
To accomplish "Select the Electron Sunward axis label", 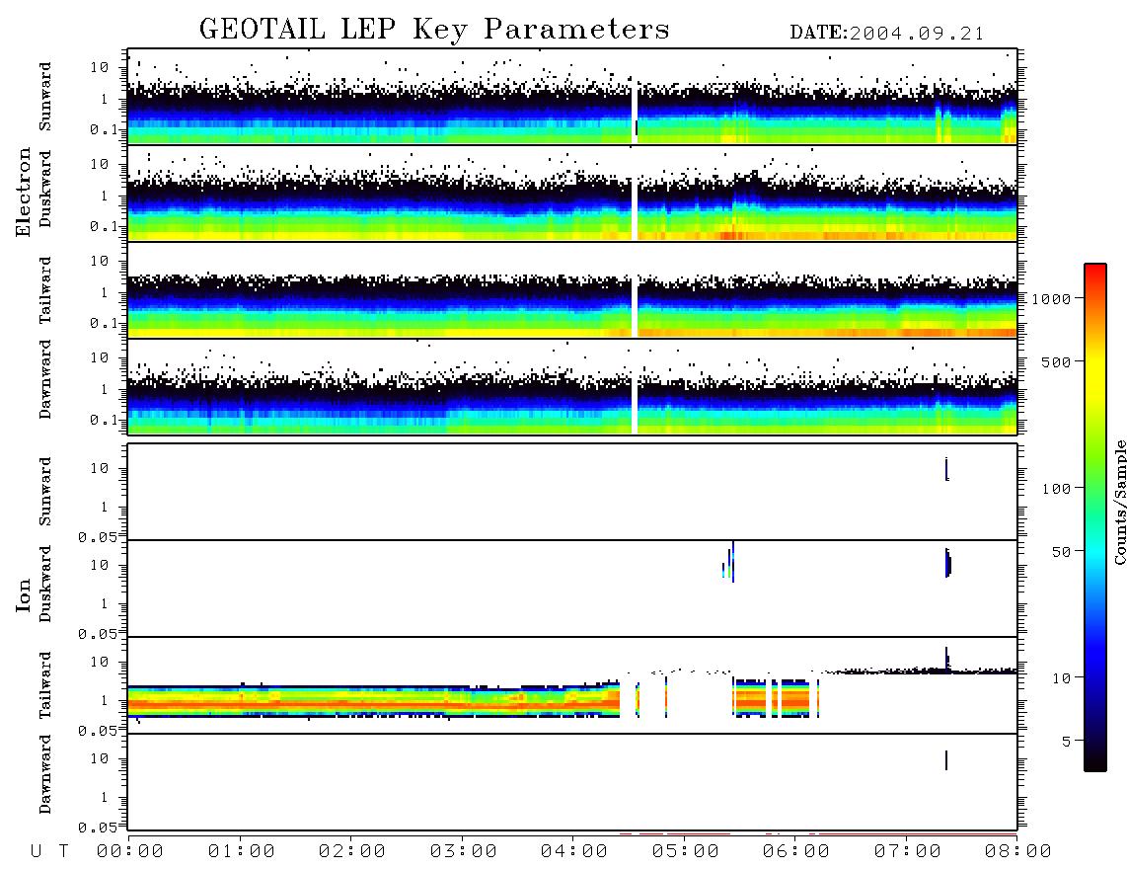I will pos(45,97).
